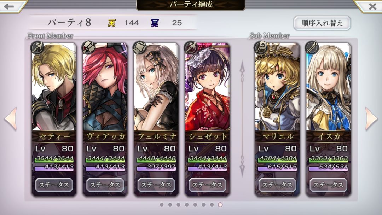
Task: Open ステータス for マリエル
Action: click(x=277, y=185)
